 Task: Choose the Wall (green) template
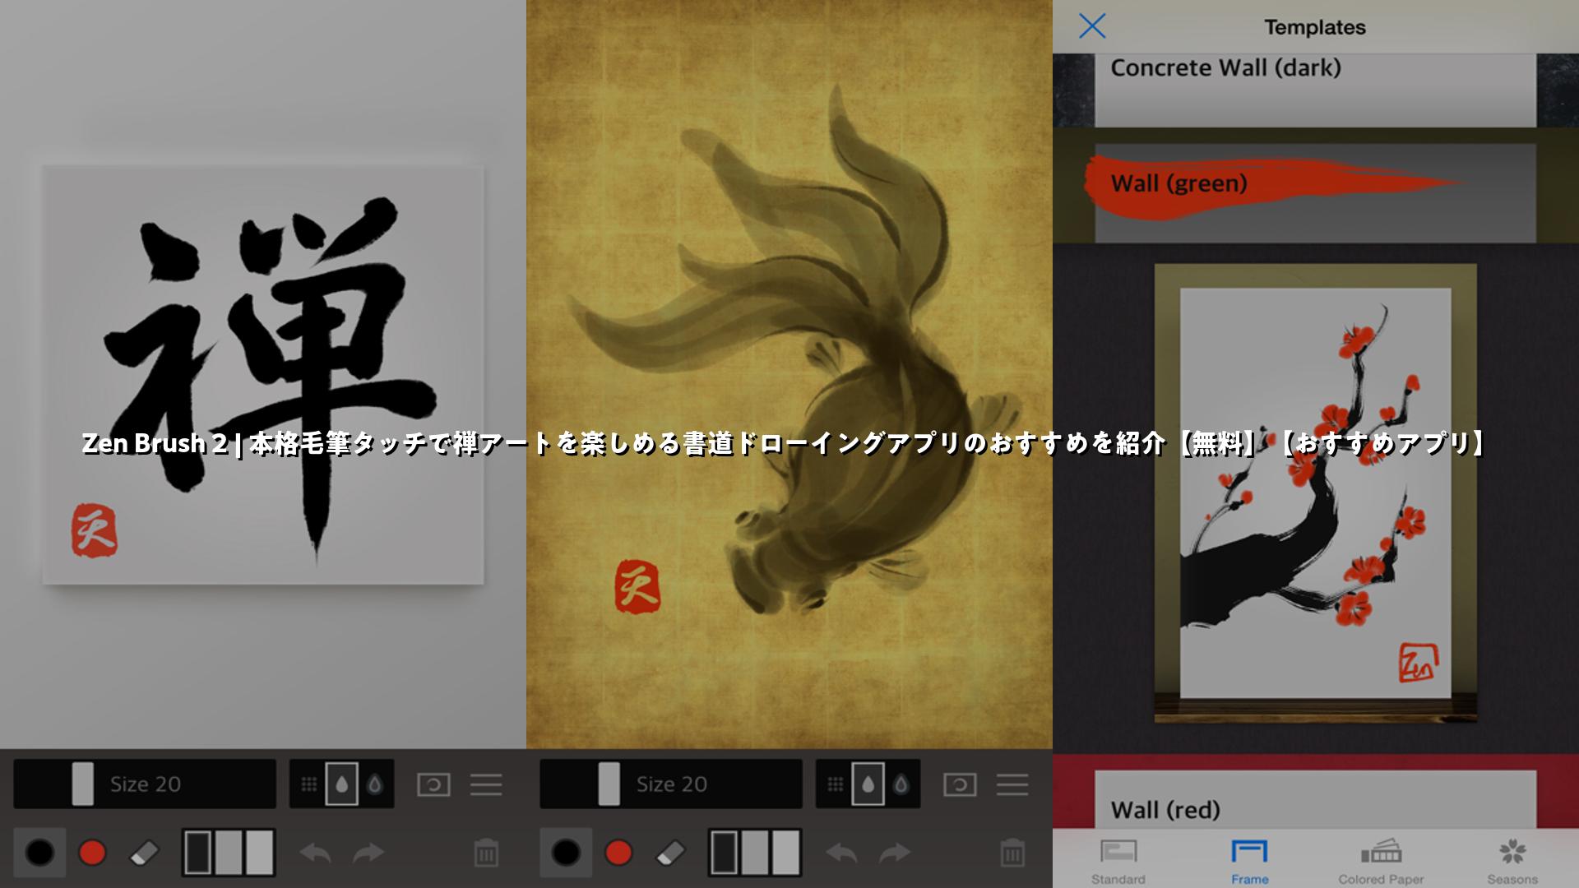[x=1315, y=192]
